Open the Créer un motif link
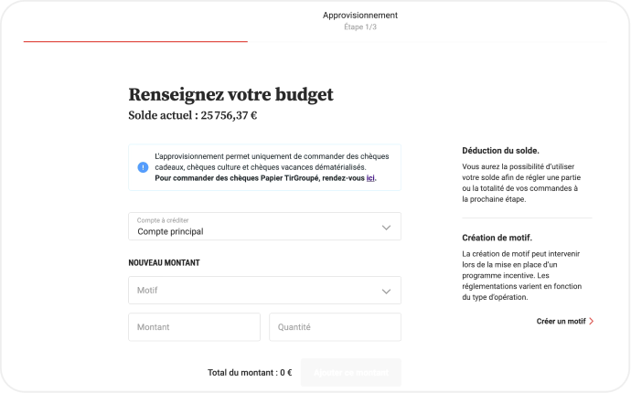 560,322
